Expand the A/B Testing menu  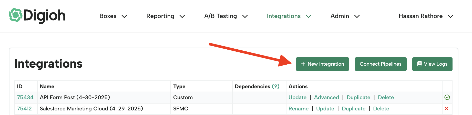226,16
